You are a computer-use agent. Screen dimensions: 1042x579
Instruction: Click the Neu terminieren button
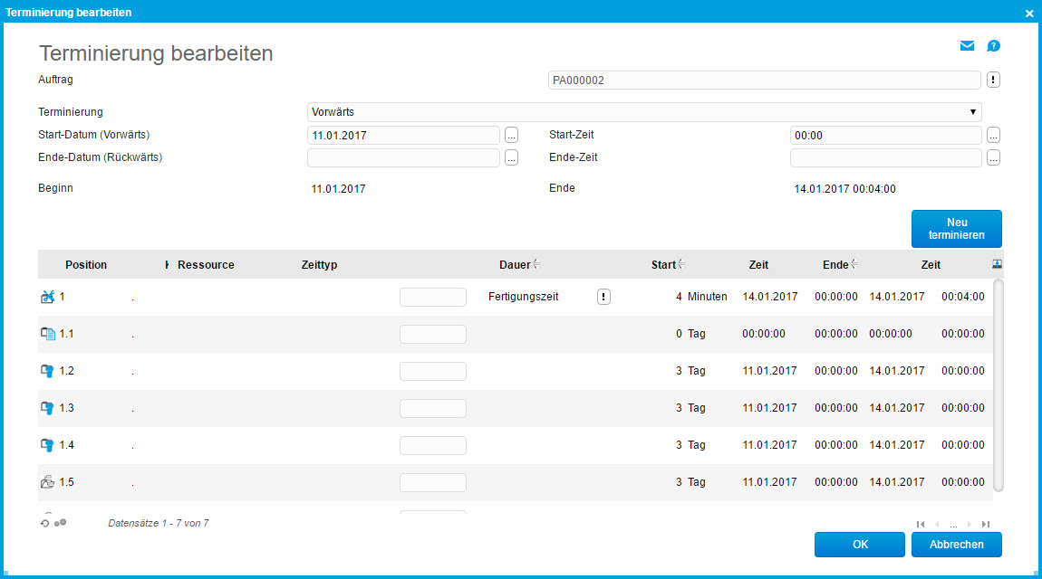(956, 228)
